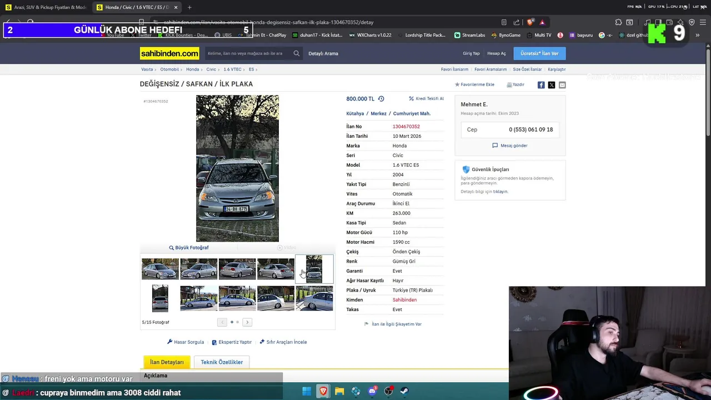Share listing on X icon
This screenshot has height=400, width=711.
pyautogui.click(x=552, y=85)
